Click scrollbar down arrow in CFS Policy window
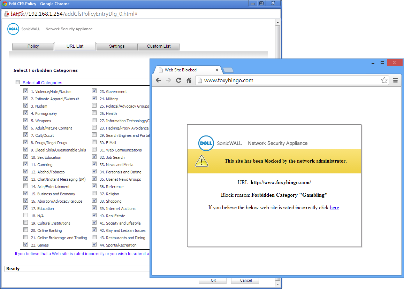Viewport: 404px width, 289px height. [278, 284]
